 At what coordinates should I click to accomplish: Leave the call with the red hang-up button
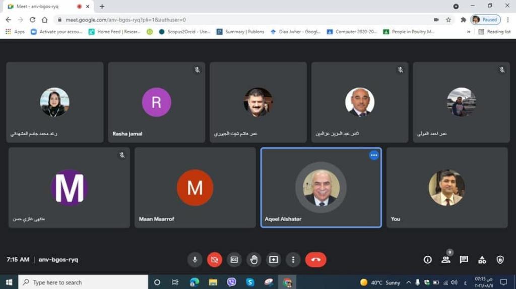pos(316,260)
